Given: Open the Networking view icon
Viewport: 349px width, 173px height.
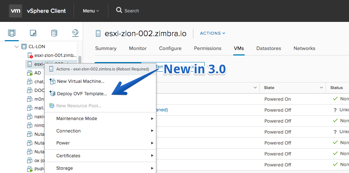Looking at the screenshot, I should 75,33.
